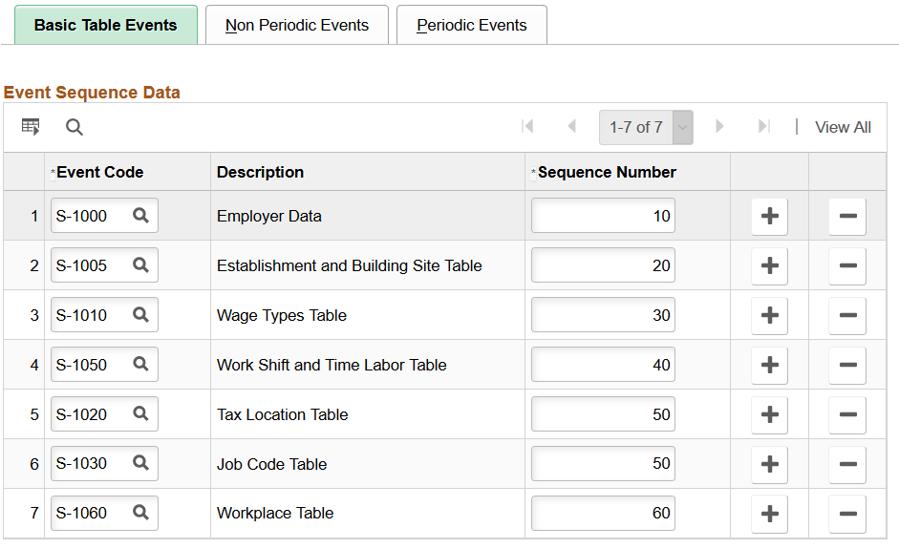Open lookup for event code S-1030
This screenshot has height=549, width=899.
tap(140, 463)
